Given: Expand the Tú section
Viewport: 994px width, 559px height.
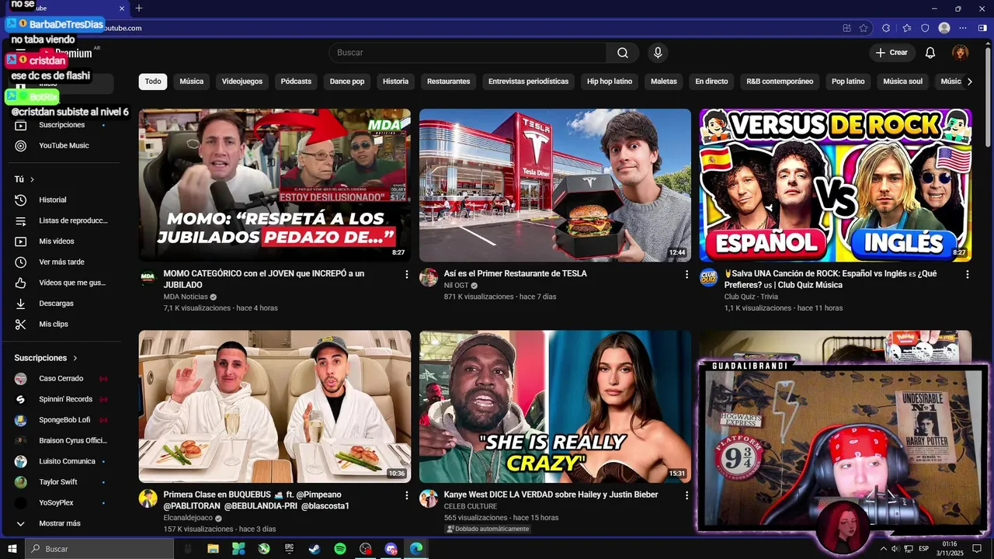Looking at the screenshot, I should click(25, 179).
